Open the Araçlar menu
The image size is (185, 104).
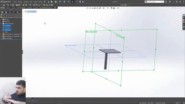pyautogui.click(x=35, y=2)
